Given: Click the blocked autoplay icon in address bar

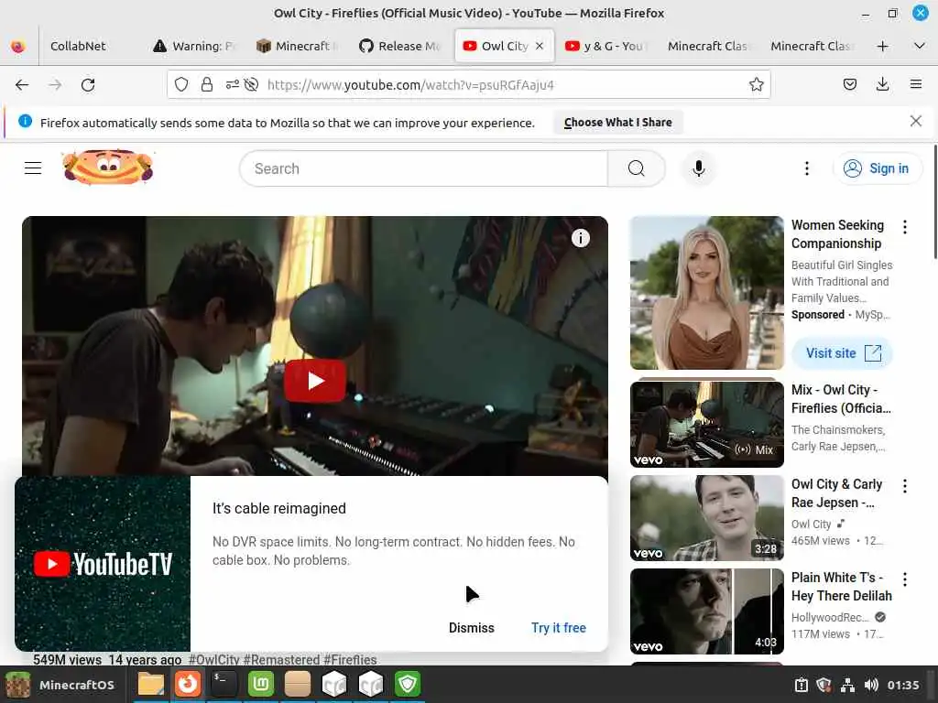Looking at the screenshot, I should [x=251, y=85].
